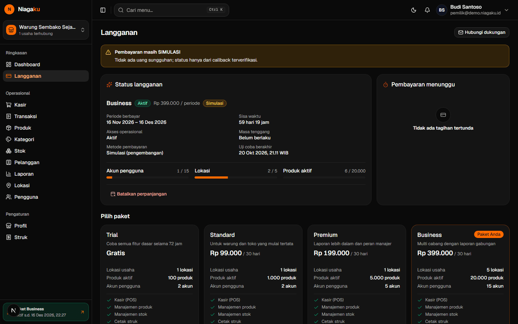Image resolution: width=518 pixels, height=324 pixels.
Task: Open Struk receipt icon in sidebar
Action: click(9, 237)
